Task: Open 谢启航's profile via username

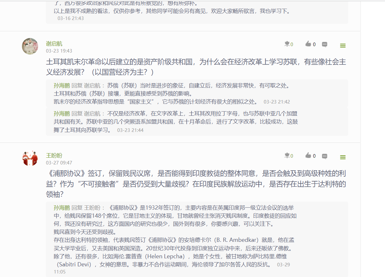Action: [x=54, y=44]
